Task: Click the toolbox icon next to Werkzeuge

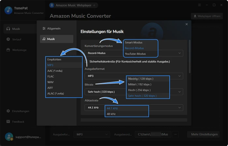Action: 8,50
